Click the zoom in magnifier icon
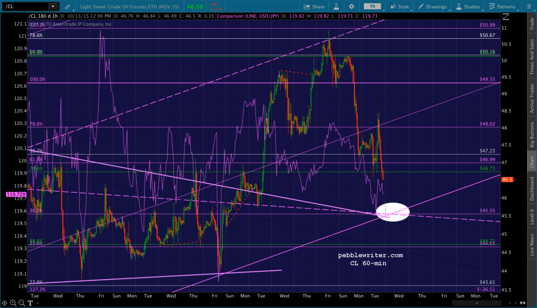537x308 pixels. (13, 303)
